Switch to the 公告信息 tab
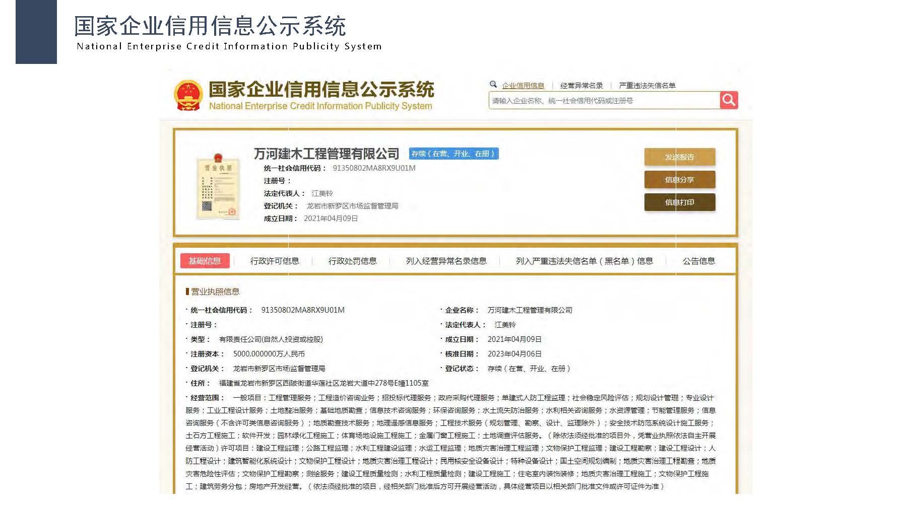The image size is (912, 513). point(699,261)
